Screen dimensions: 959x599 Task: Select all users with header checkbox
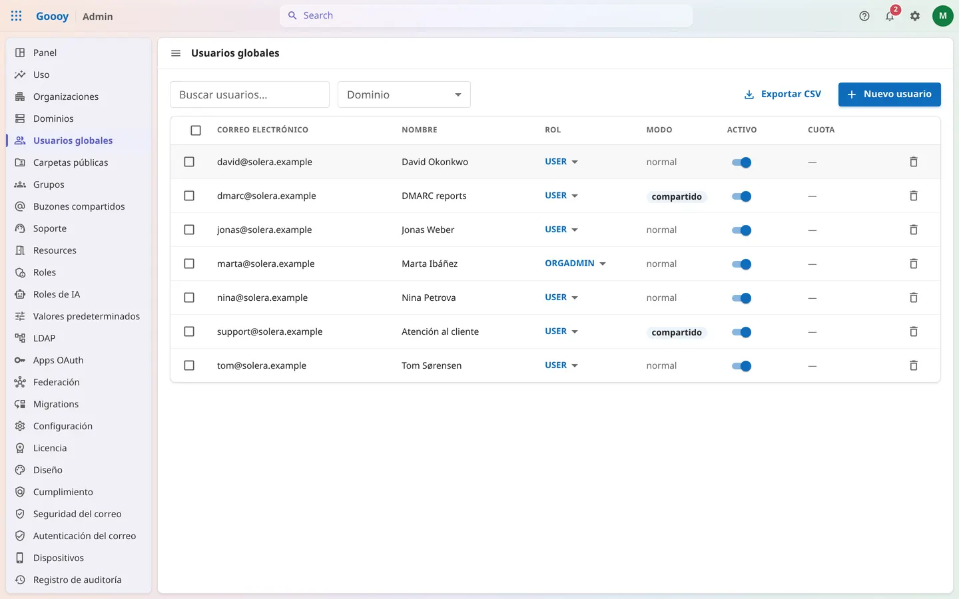[196, 130]
